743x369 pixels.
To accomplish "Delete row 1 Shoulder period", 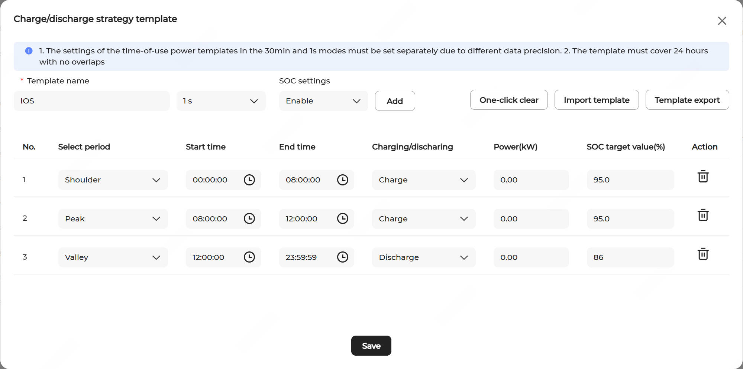I will click(702, 177).
